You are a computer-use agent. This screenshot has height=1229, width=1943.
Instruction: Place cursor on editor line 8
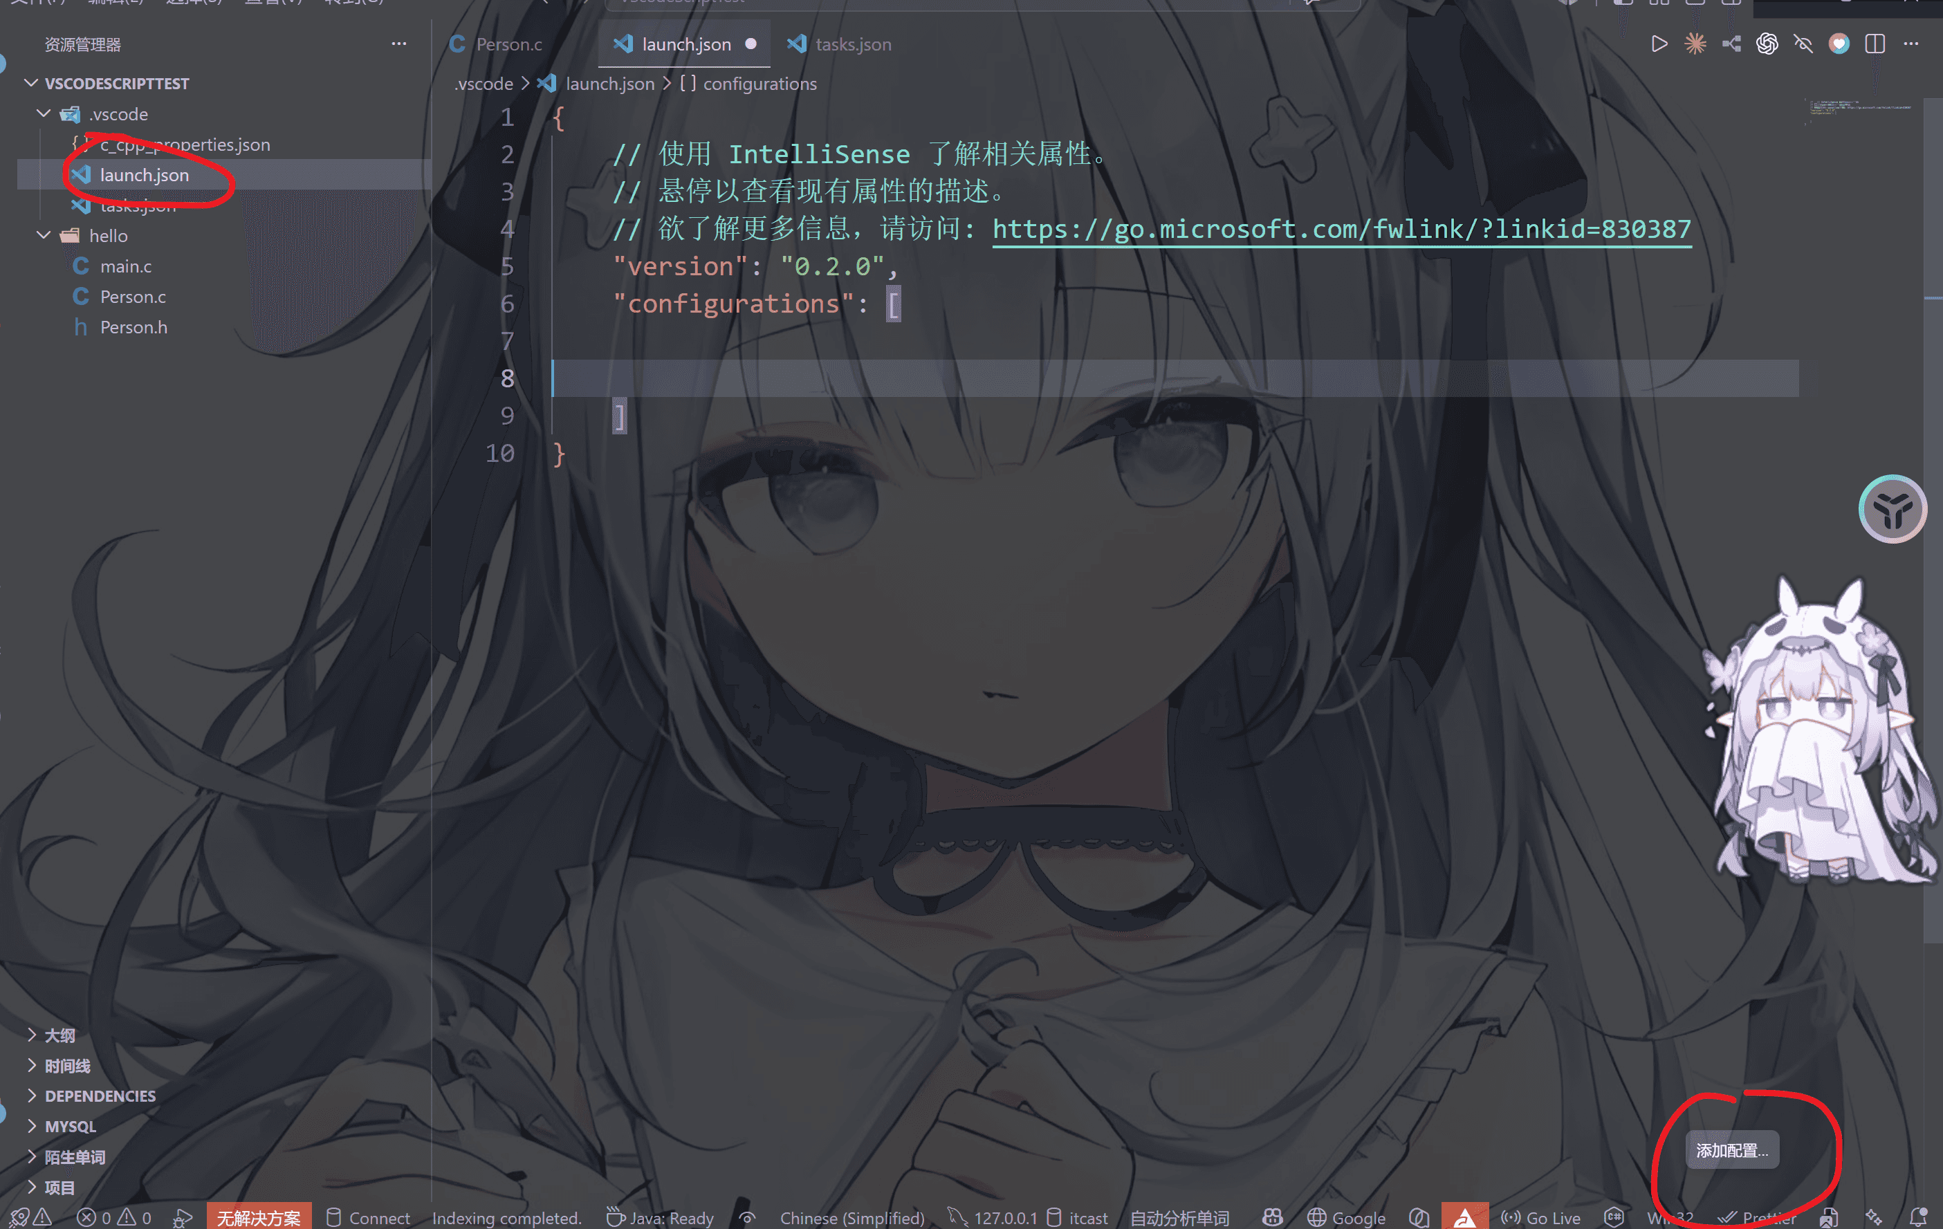click(x=1176, y=378)
